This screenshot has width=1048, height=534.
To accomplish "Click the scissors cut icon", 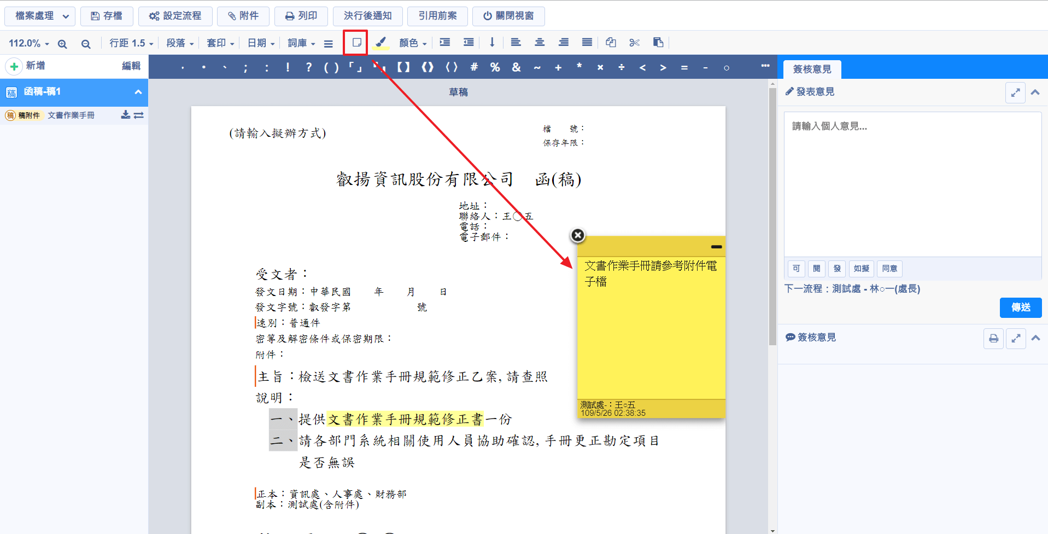I will pos(634,43).
